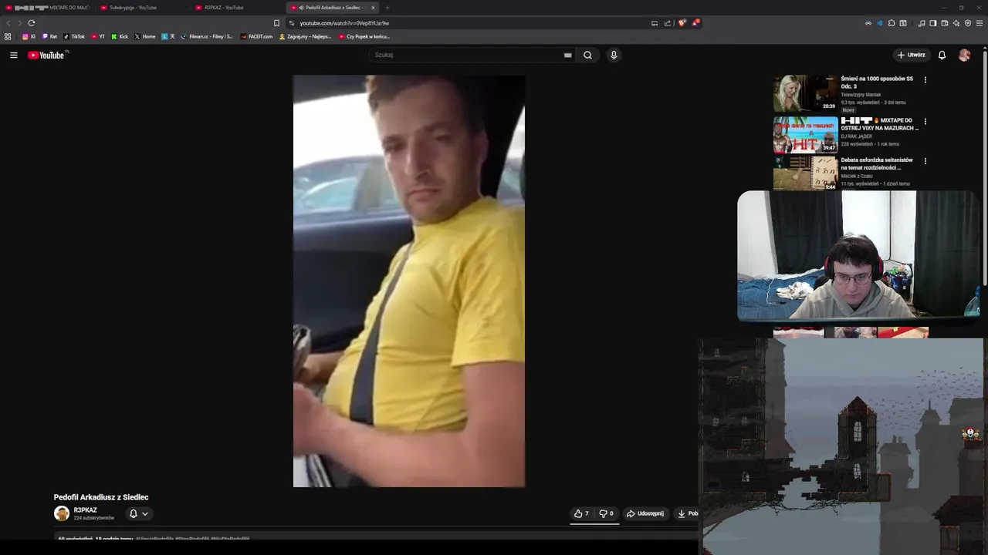Image resolution: width=988 pixels, height=555 pixels.
Task: Open the Kick bookmark
Action: [x=120, y=36]
